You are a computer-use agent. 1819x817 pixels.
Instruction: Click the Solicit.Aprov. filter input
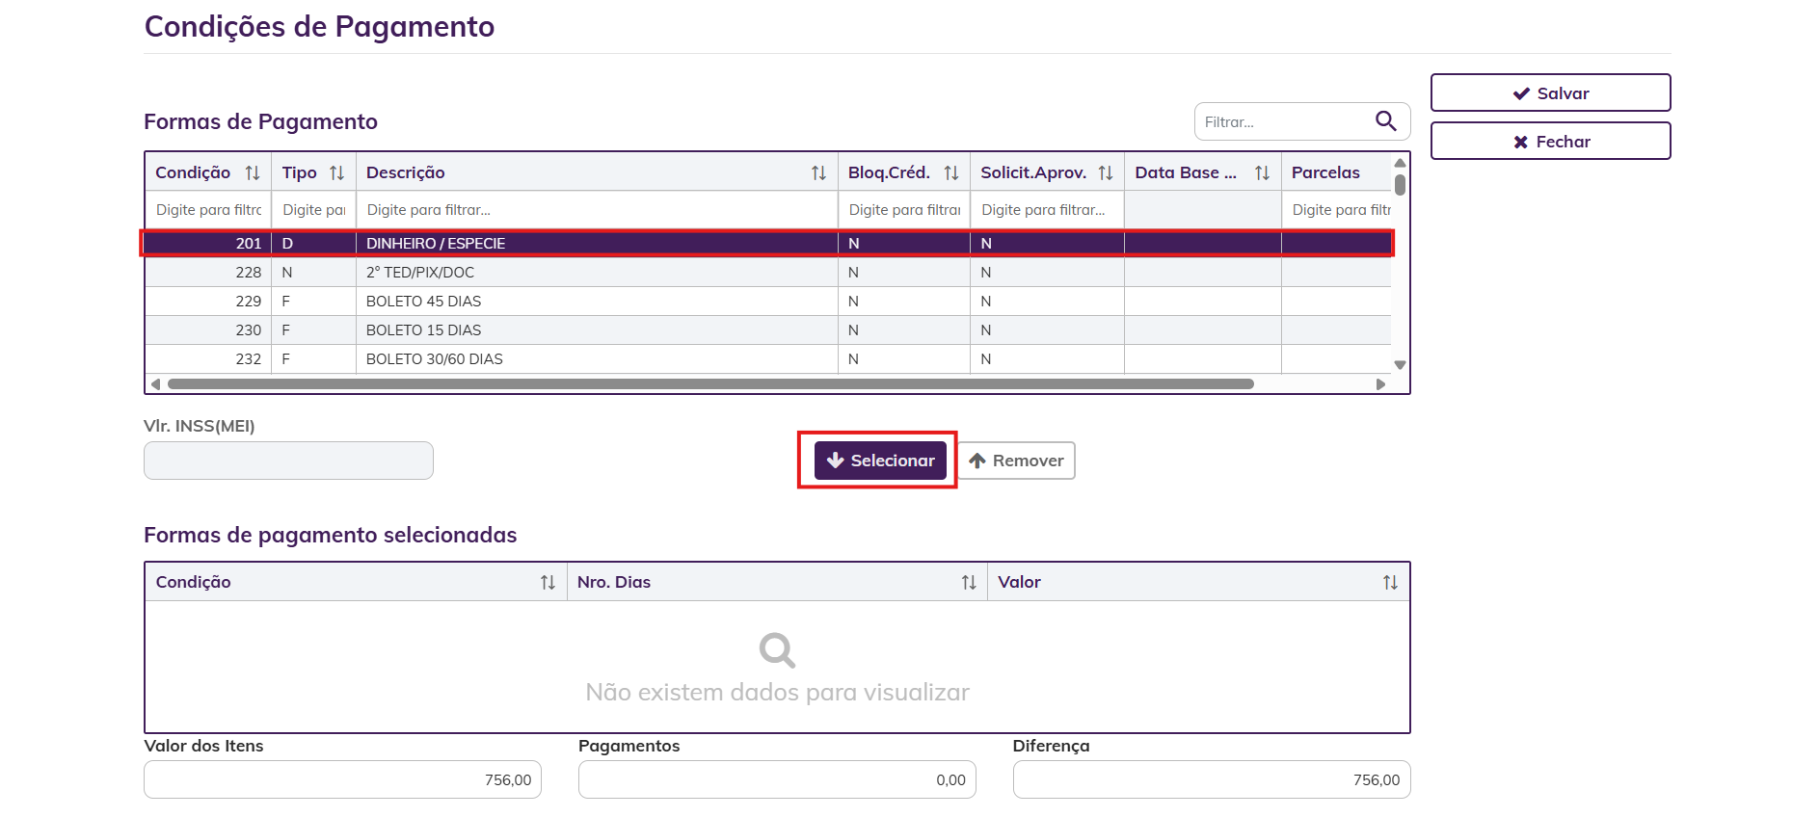tap(1047, 210)
